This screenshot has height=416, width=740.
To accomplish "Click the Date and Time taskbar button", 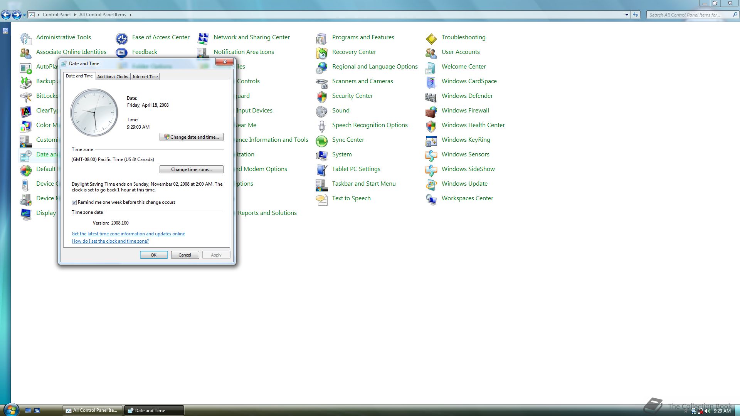I will (x=154, y=411).
